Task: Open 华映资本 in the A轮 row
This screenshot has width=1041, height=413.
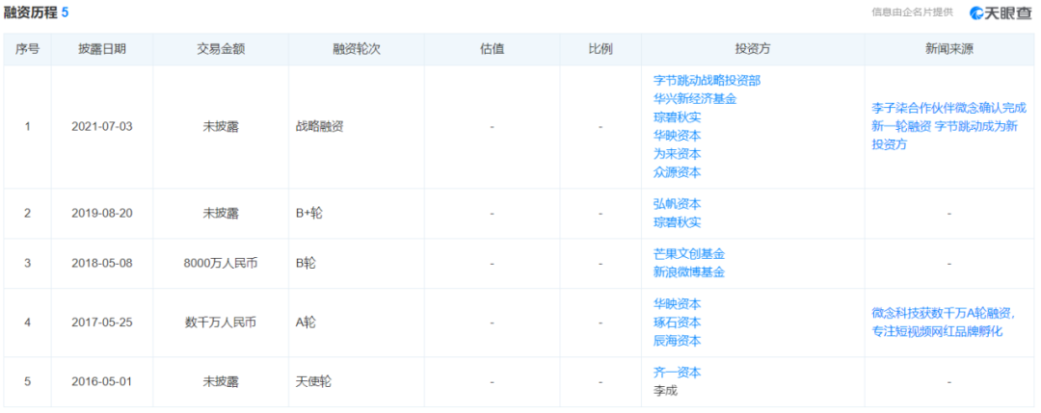Action: coord(678,304)
